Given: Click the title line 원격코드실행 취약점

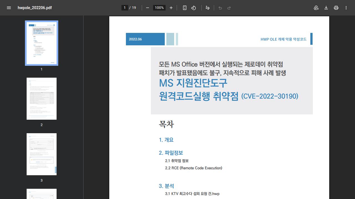Looking at the screenshot, I should pos(199,96).
